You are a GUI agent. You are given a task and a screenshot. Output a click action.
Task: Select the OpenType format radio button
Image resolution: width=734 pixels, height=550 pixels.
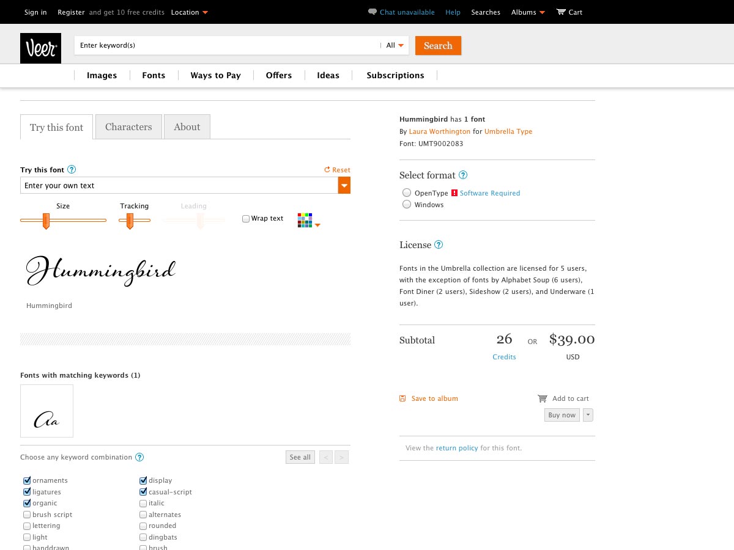pos(407,193)
